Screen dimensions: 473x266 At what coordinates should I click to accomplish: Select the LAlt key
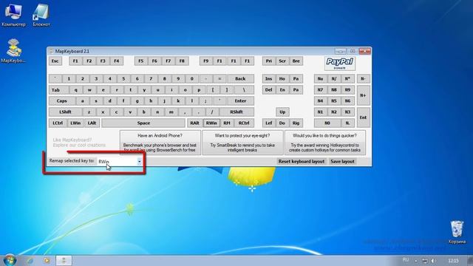92,123
